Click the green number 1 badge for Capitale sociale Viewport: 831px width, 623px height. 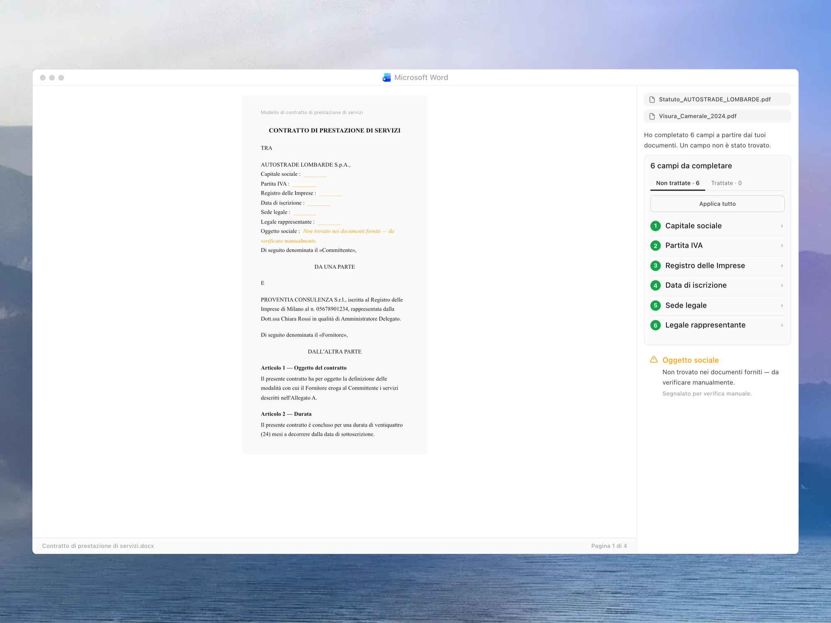click(655, 226)
